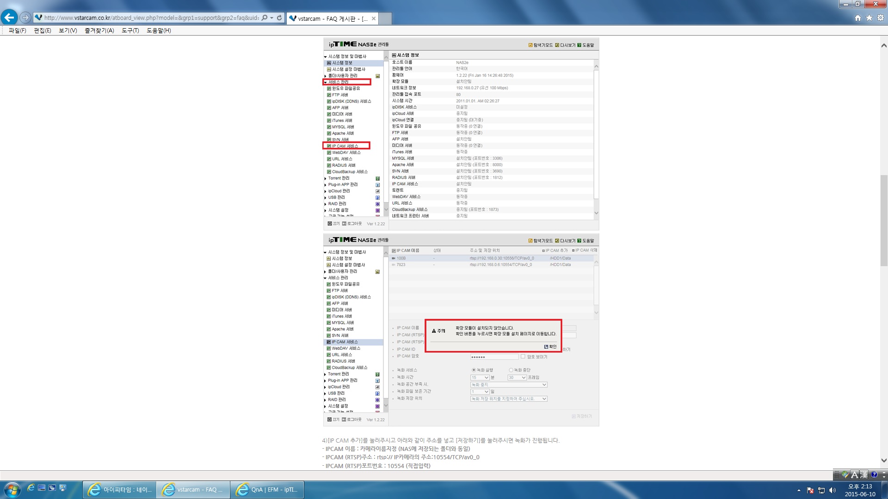Viewport: 888px width, 499px height.
Task: Click the IME language bar help icon
Action: click(x=874, y=475)
